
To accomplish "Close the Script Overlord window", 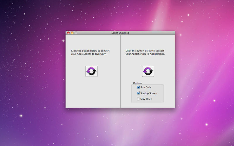I will 68,33.
